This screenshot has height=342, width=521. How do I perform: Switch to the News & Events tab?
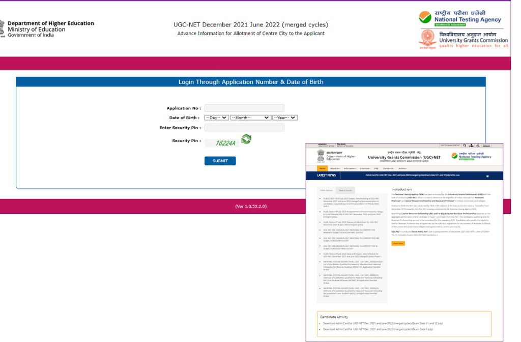tap(346, 190)
